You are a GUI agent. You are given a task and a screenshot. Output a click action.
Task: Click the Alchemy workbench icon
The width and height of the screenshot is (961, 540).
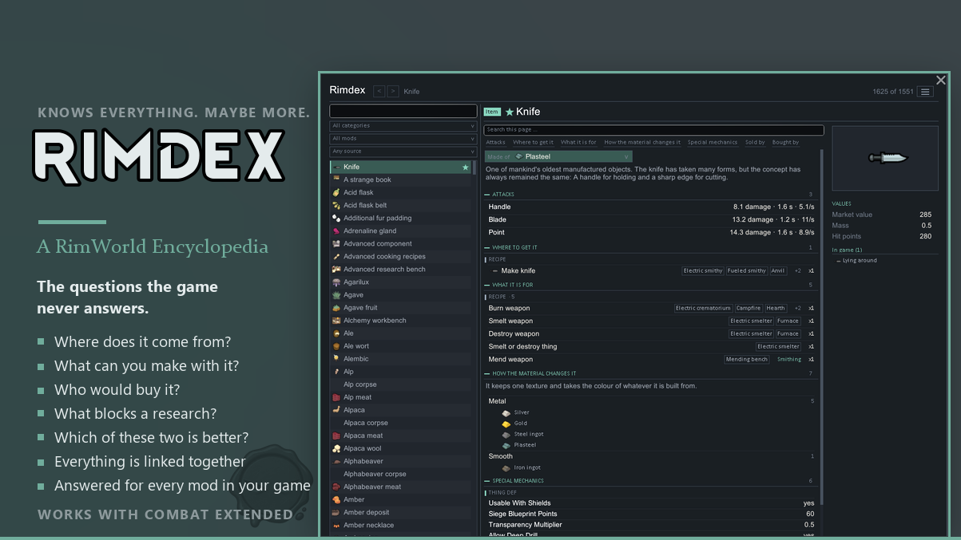[336, 320]
